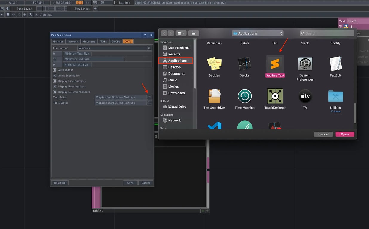Open the Utilities folder icon
The image size is (369, 229).
pyautogui.click(x=336, y=96)
